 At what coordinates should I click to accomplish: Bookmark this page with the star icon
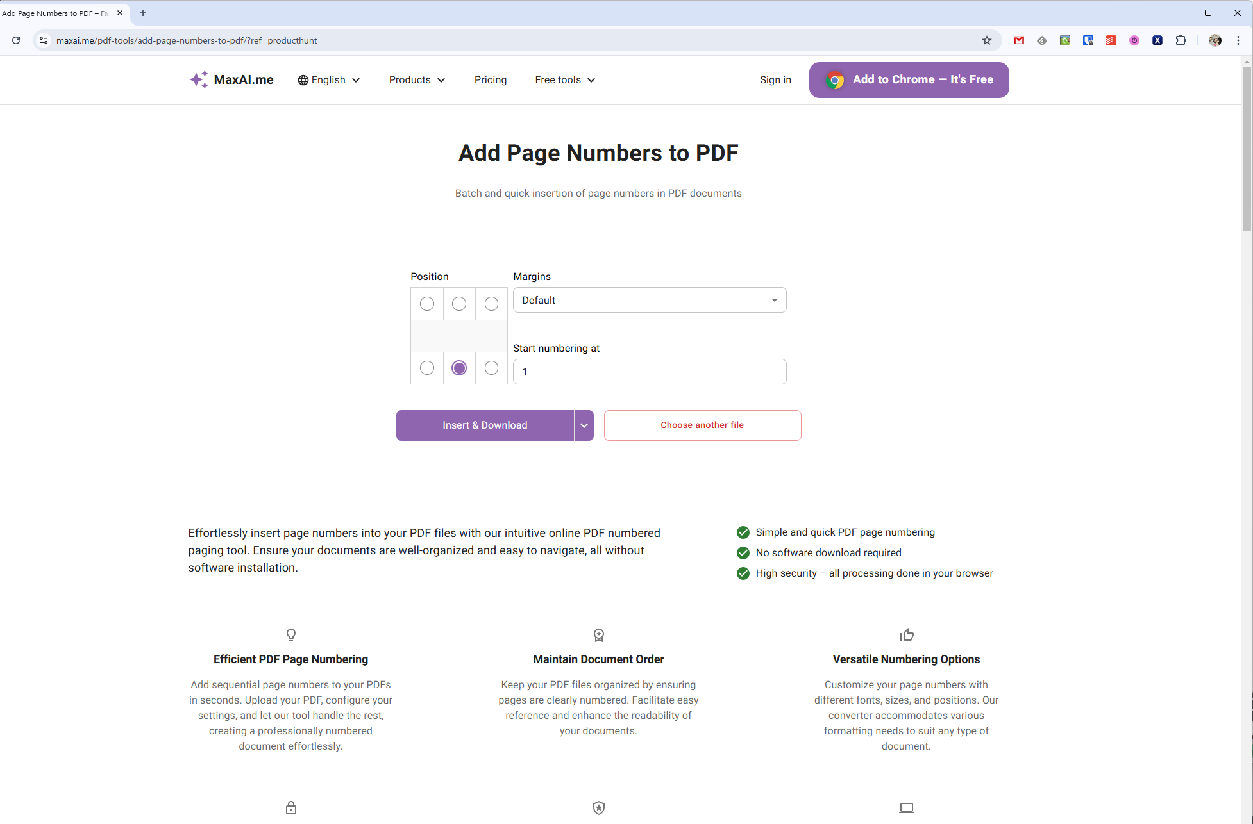[x=986, y=40]
